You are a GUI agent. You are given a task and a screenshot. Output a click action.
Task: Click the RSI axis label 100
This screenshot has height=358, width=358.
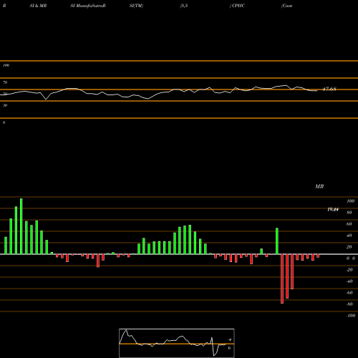(6, 65)
